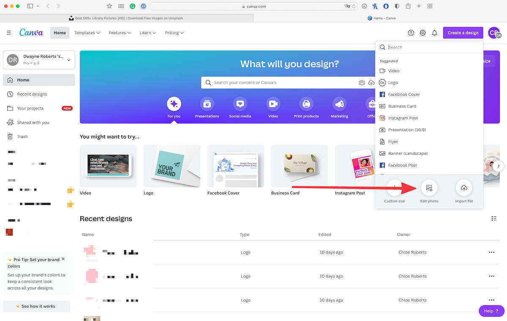Open the hamburger menu beside Canva logo

tap(9, 33)
